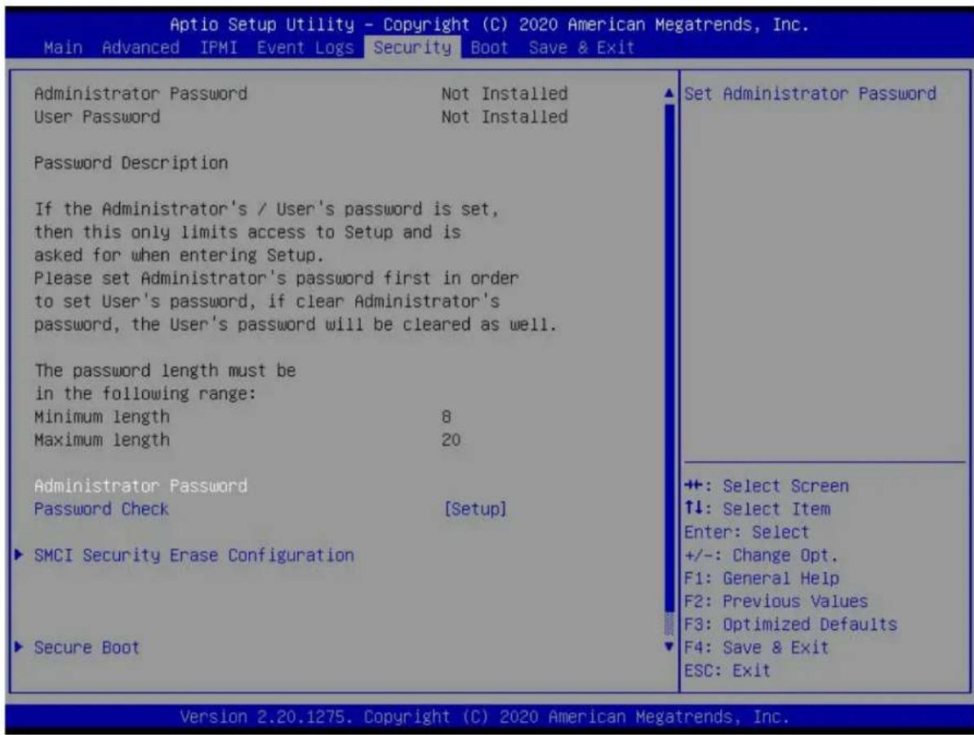Screen dimensions: 974x735
Task: Click the scrollbar down arrow
Action: point(669,646)
